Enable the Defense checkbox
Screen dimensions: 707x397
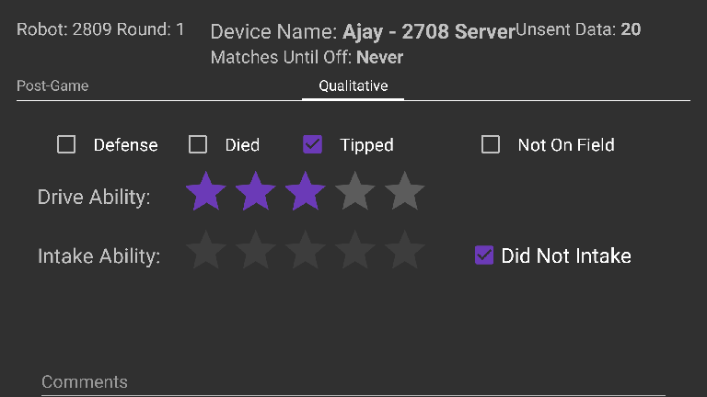pyautogui.click(x=66, y=144)
